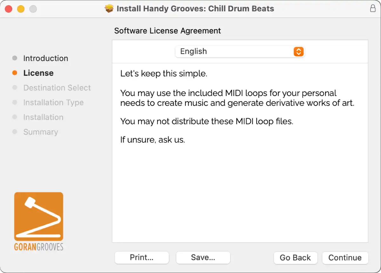Click Continue to accept the license
Image resolution: width=381 pixels, height=273 pixels.
pyautogui.click(x=345, y=258)
